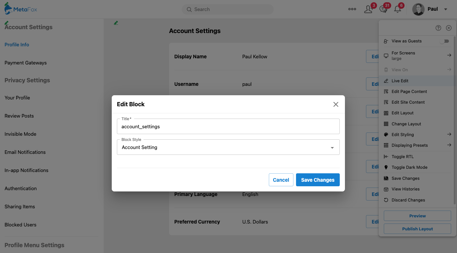Select Edit Page Content menu item

coord(409,92)
